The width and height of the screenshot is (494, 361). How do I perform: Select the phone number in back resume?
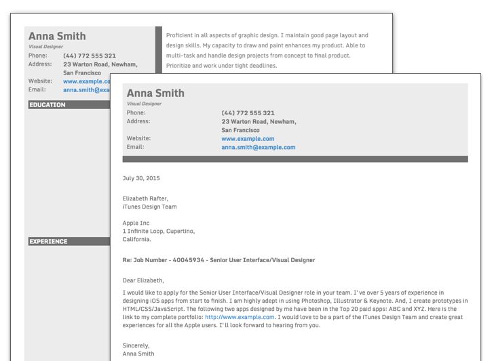click(90, 56)
